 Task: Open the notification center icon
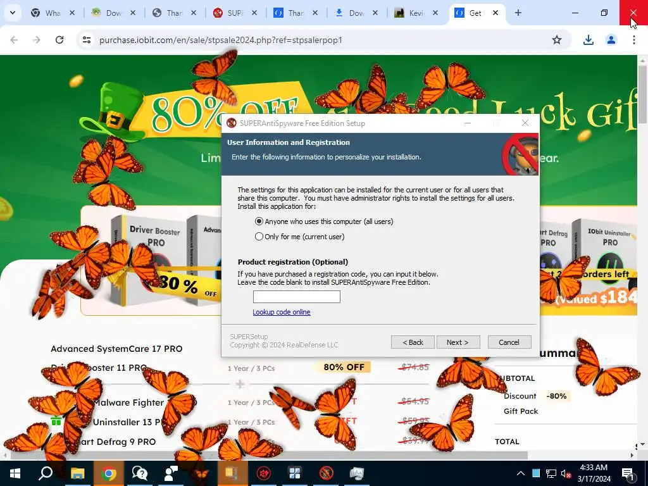click(x=628, y=473)
